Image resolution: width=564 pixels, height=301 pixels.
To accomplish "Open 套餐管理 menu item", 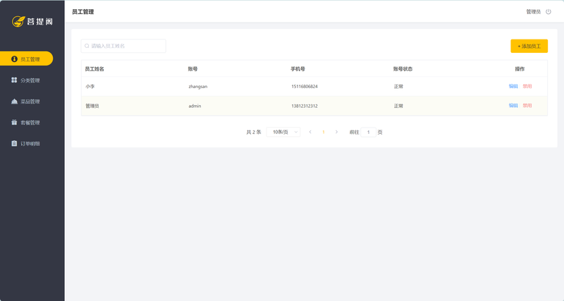I will point(30,123).
